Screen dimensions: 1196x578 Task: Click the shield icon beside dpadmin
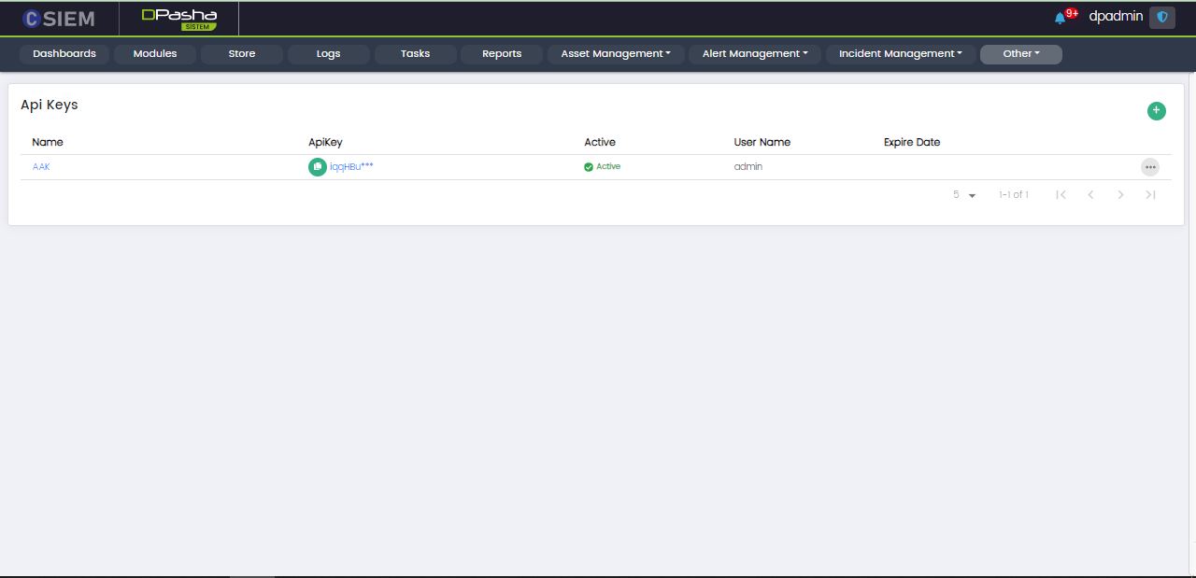coord(1161,17)
